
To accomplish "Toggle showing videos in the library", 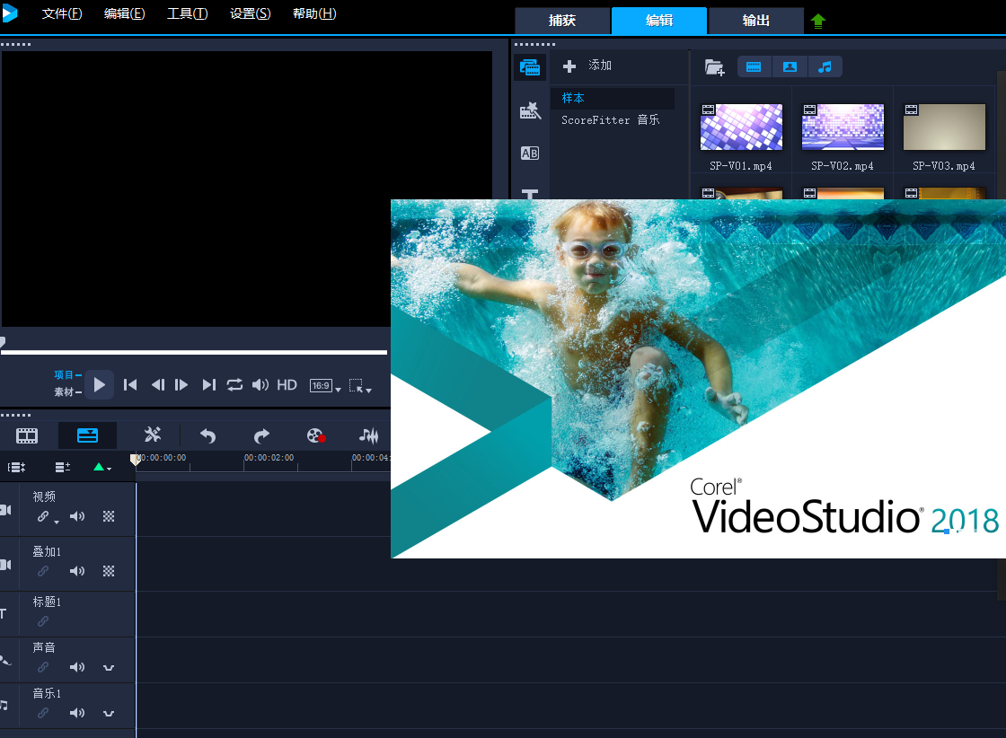I will coord(754,66).
